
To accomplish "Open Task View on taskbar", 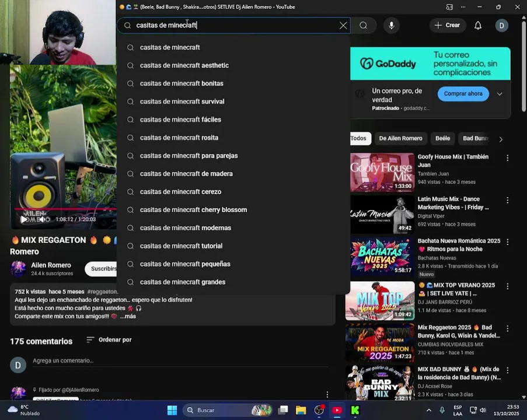I will click(283, 410).
